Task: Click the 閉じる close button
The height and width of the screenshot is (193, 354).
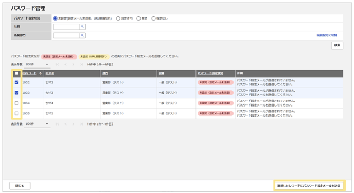Action: click(20, 186)
